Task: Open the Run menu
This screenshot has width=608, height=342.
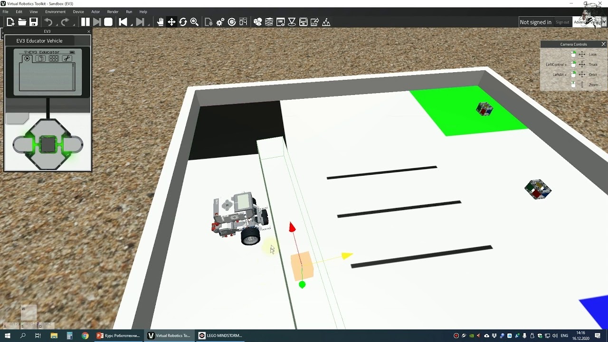Action: (129, 11)
